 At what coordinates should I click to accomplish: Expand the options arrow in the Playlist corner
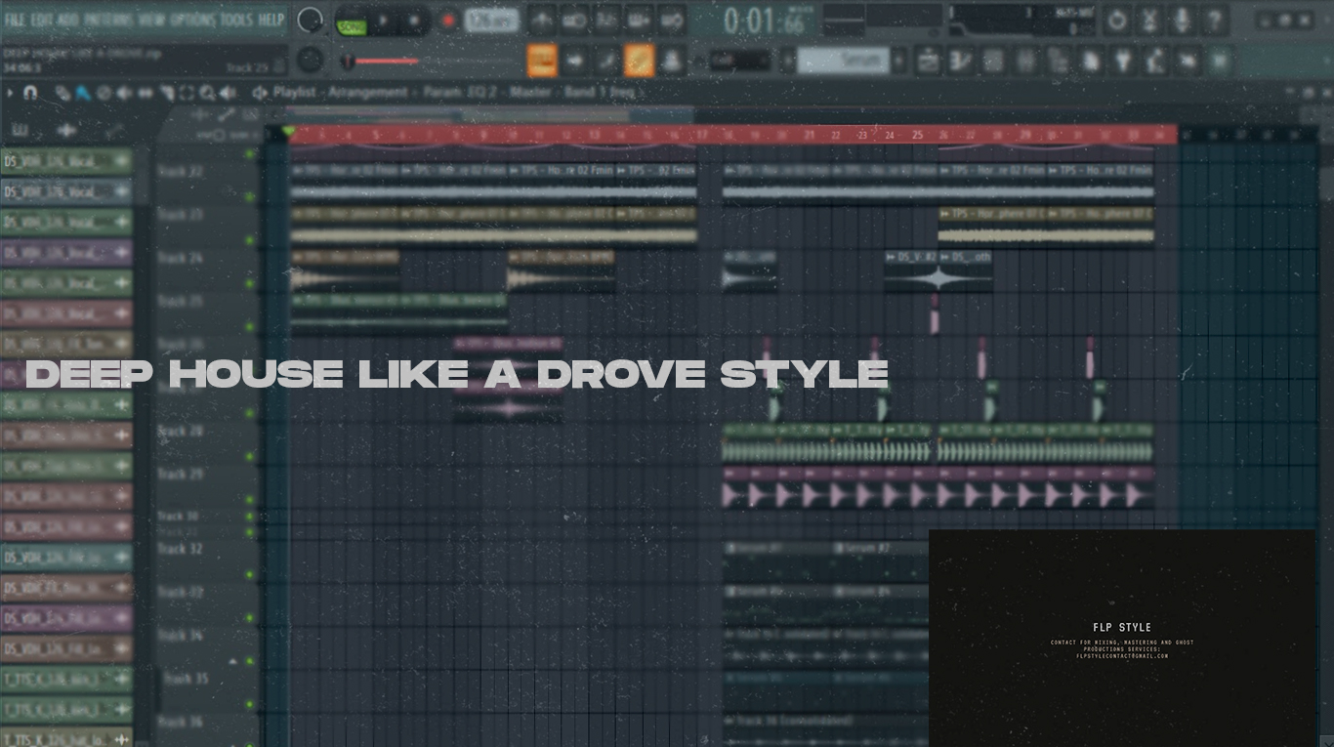click(x=10, y=92)
